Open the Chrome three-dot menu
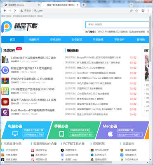The width and height of the screenshot is (153, 165). coord(148,11)
